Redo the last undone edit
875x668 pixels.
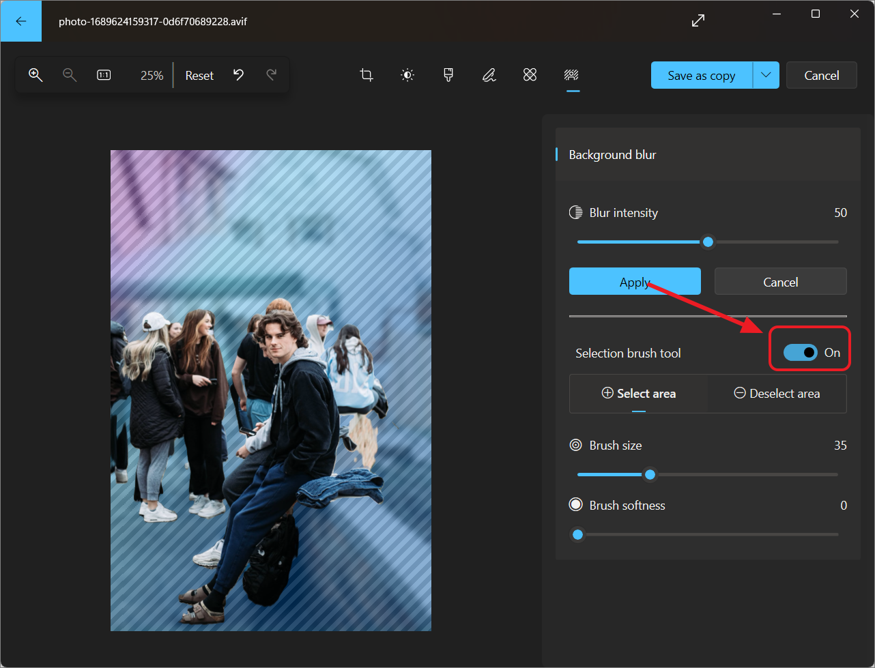click(x=272, y=75)
